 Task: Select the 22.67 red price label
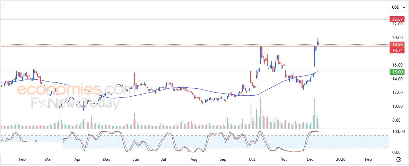tap(397, 19)
